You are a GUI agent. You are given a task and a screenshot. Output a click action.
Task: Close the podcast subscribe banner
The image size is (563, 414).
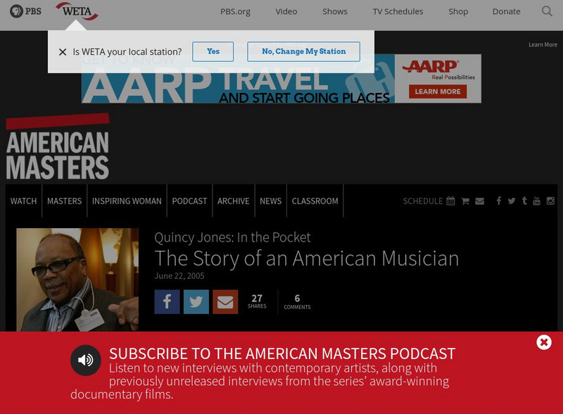point(544,342)
